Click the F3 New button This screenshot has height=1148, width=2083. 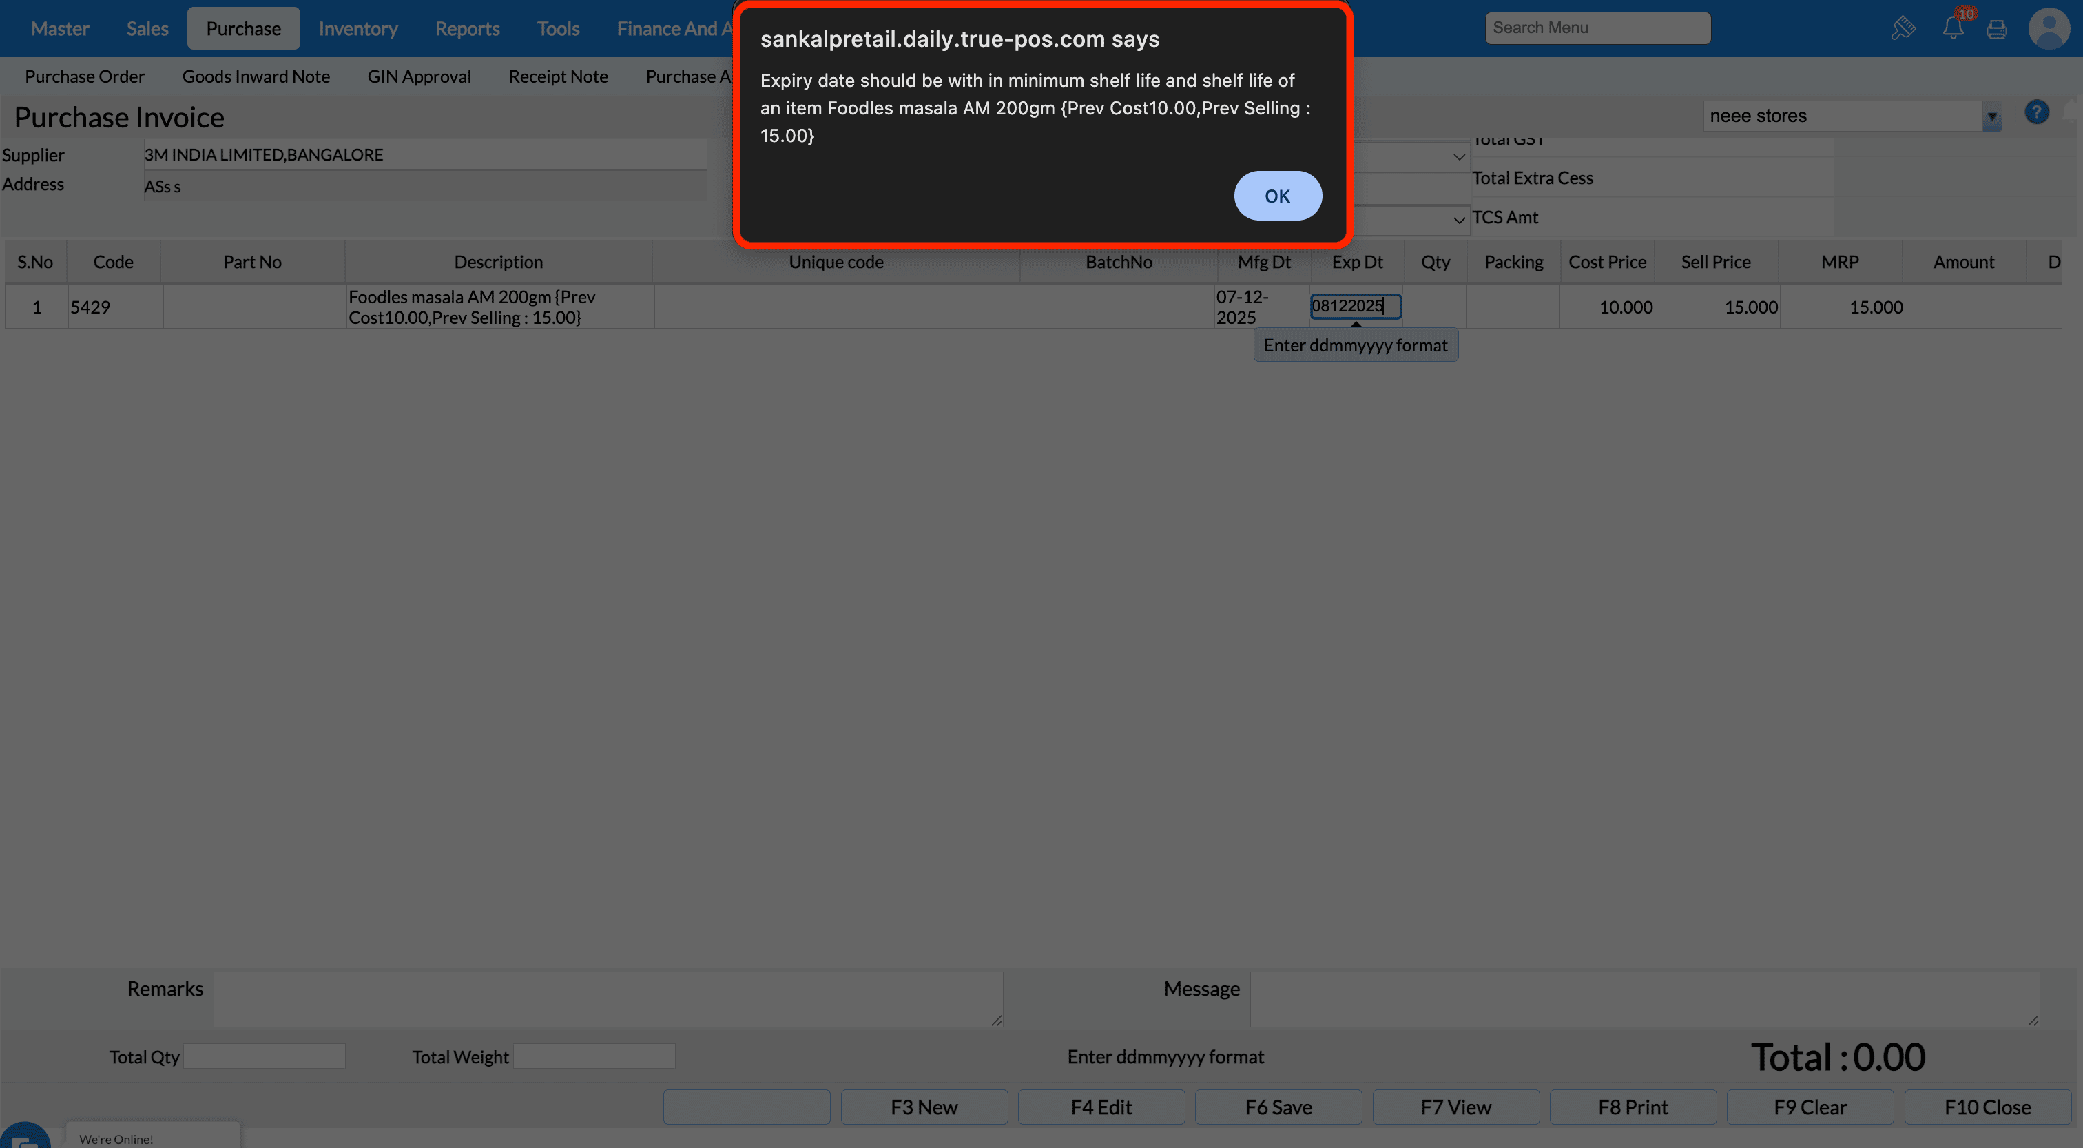click(924, 1106)
